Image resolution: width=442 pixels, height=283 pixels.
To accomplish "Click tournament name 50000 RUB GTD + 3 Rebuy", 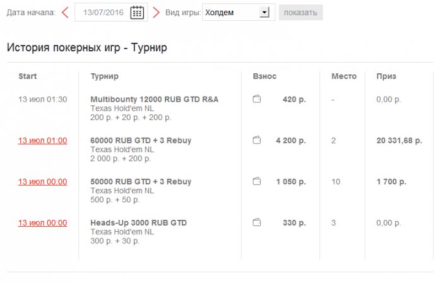I will (x=141, y=181).
